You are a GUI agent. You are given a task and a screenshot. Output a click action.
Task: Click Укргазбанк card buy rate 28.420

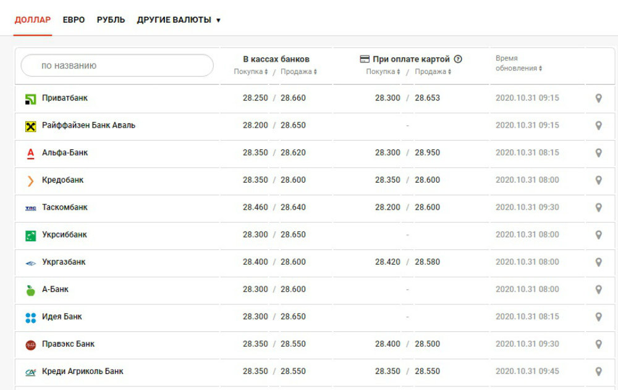[x=387, y=262]
